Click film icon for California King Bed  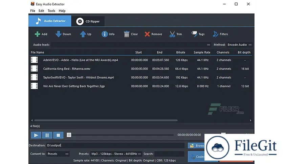point(34,69)
